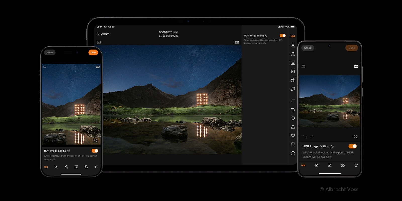Viewport: 402px width, 201px height.
Task: Favorite the photo with the heart icon
Action: pos(293,136)
